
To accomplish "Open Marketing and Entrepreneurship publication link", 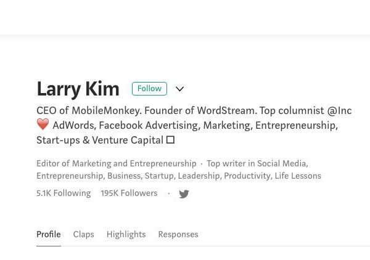I will click(x=134, y=163).
